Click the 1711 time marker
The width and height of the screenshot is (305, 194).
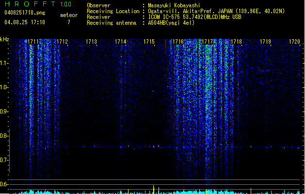pos(33,42)
